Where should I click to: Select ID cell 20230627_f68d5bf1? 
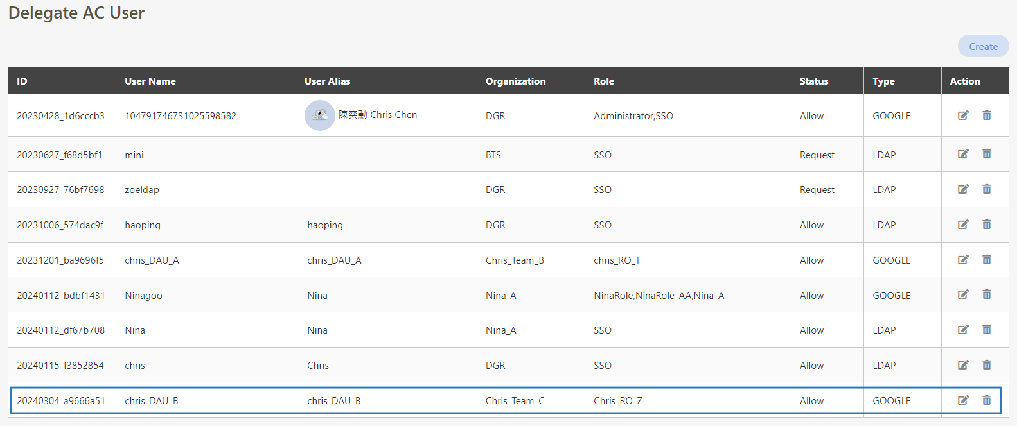tap(60, 155)
